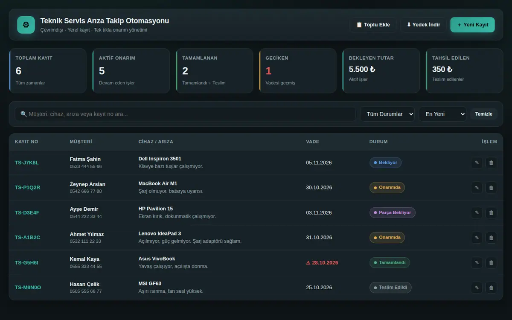Edit the Ayşe Demir record
512x320 pixels.
[x=477, y=212]
